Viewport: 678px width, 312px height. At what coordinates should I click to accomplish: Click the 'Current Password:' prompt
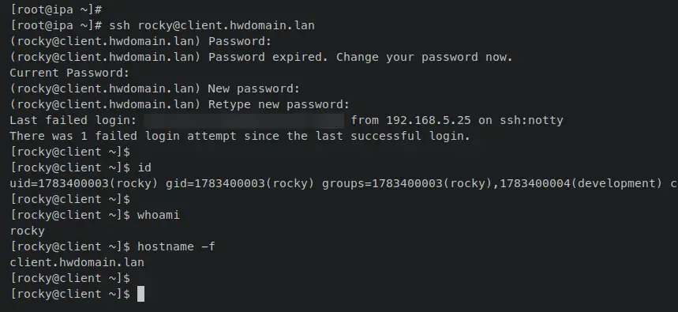tap(69, 73)
